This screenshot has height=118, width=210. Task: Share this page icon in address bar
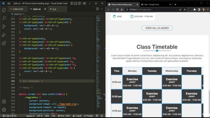180,10
